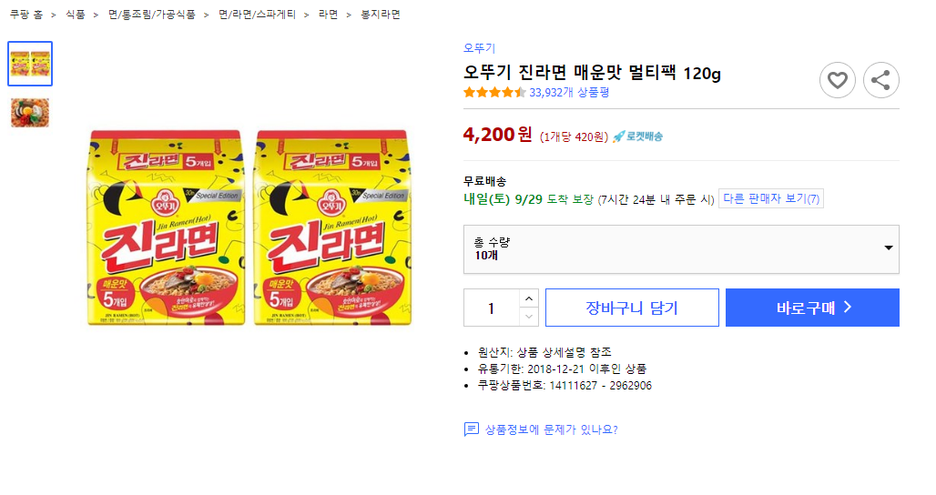Open 다른 판매자 보기(7) link

[x=770, y=198]
